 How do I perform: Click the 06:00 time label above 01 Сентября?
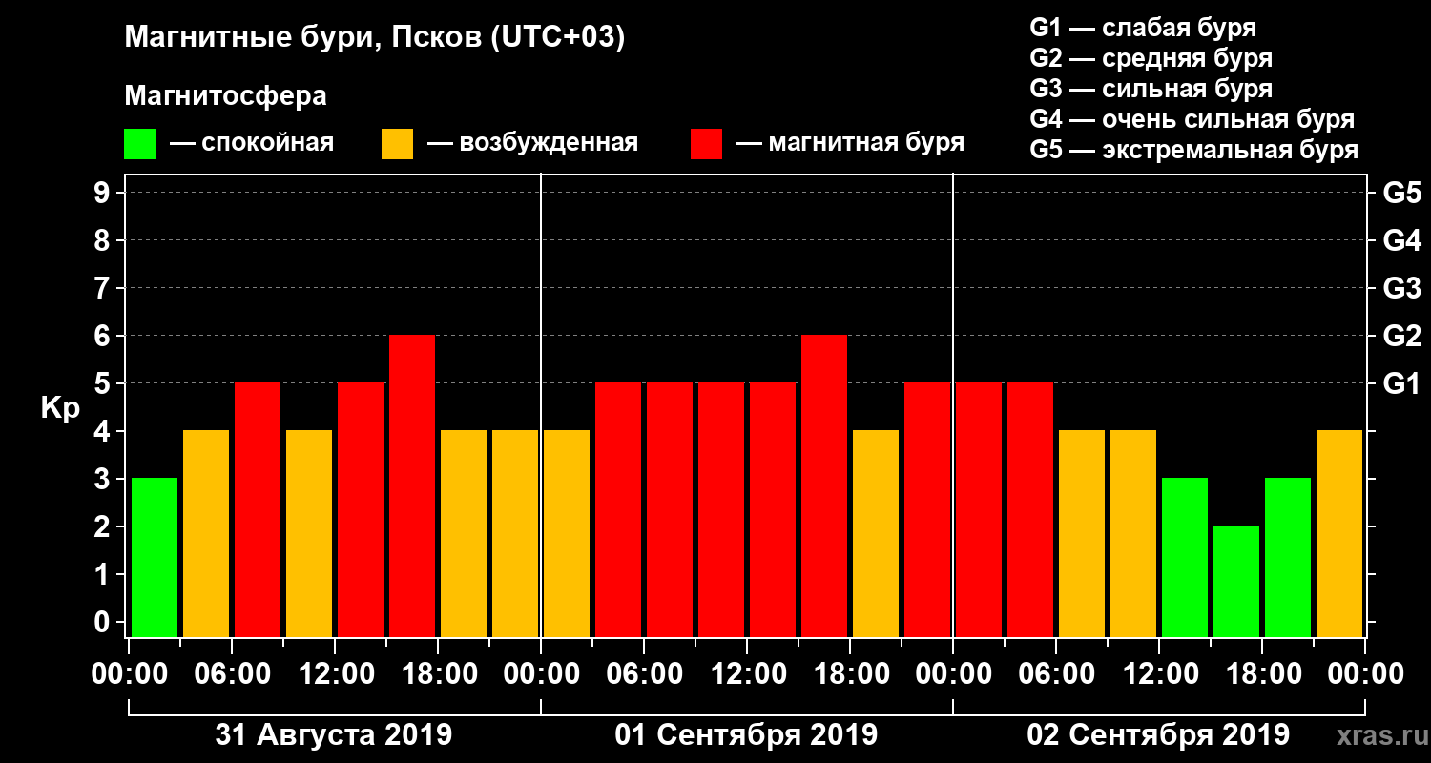coord(644,673)
